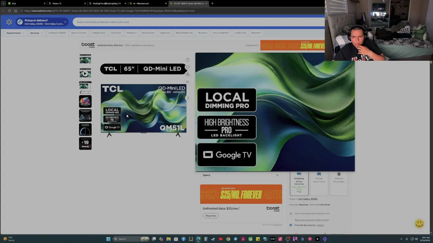
Task: Open the Departments dropdown menu
Action: tap(16, 33)
